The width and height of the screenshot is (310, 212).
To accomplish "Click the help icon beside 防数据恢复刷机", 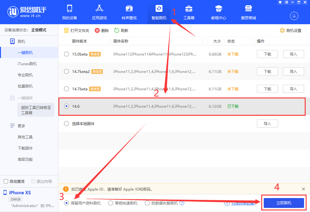I will pyautogui.click(x=182, y=203).
